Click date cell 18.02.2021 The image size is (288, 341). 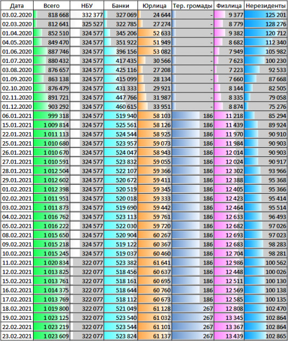click(17, 309)
